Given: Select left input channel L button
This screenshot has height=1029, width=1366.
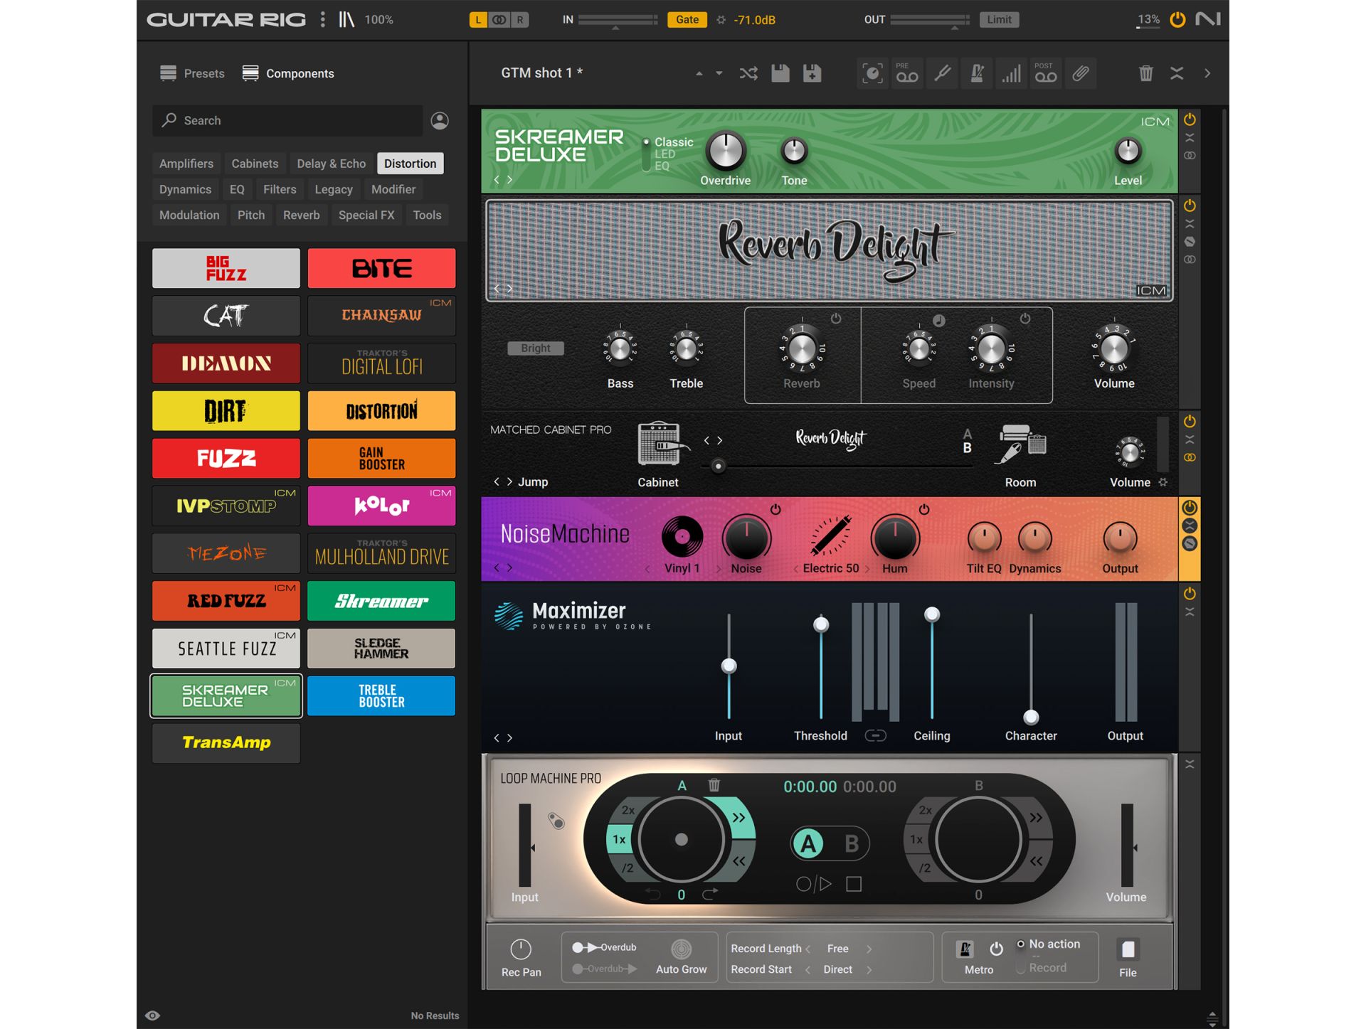Looking at the screenshot, I should point(478,20).
